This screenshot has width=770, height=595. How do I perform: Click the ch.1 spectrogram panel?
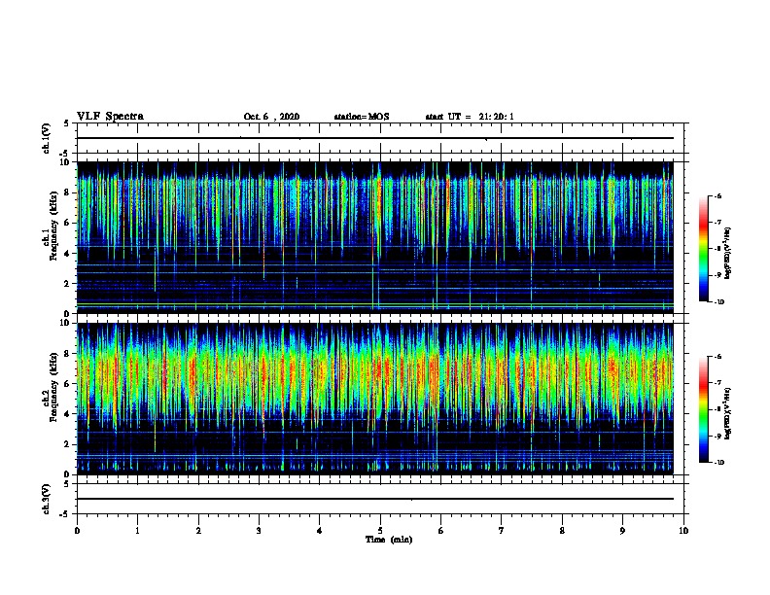[375, 237]
